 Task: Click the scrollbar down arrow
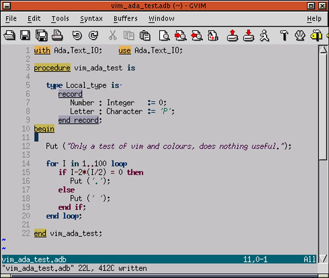coord(323,259)
